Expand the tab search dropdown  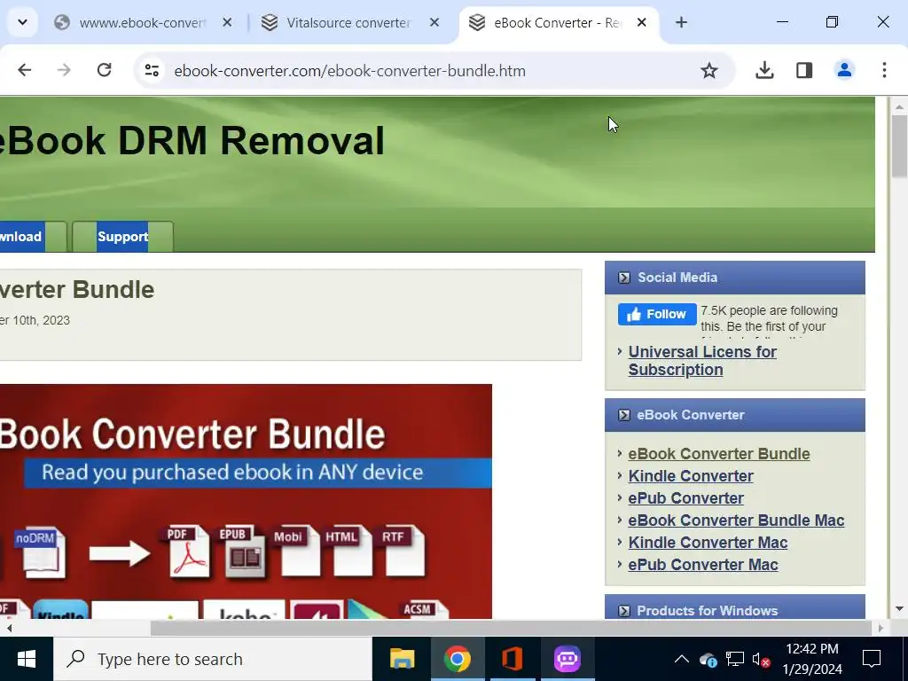click(x=22, y=22)
